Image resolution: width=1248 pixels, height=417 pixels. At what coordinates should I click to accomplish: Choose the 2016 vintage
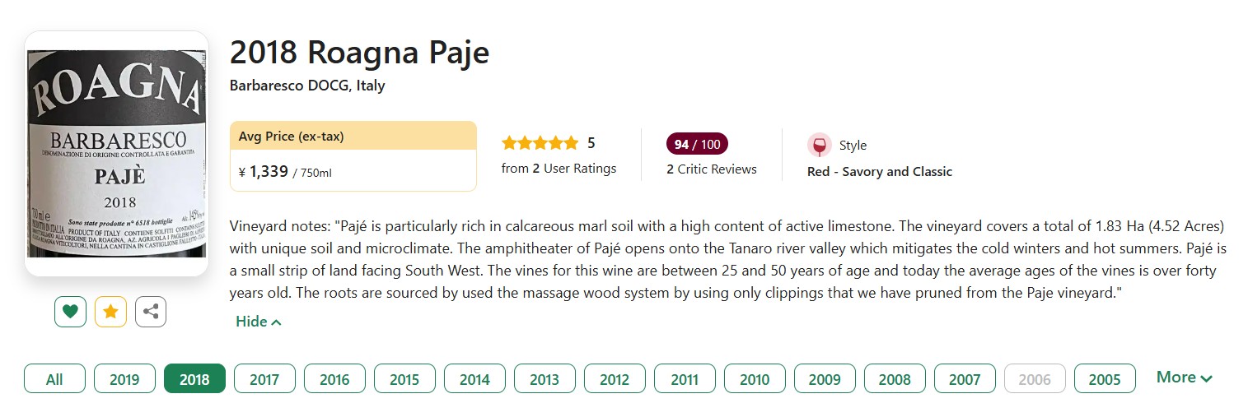click(x=334, y=379)
